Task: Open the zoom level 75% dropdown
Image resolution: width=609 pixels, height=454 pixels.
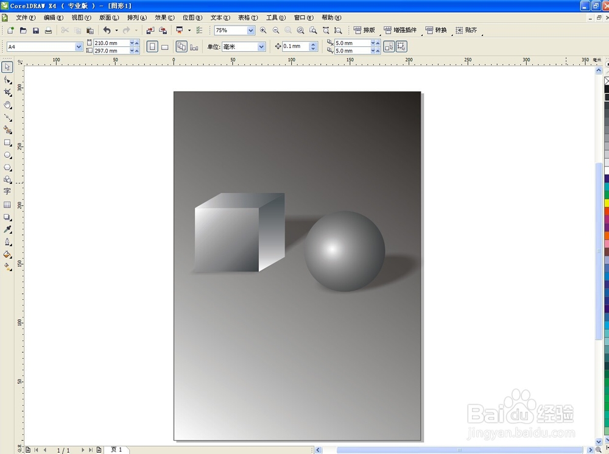Action: 250,30
